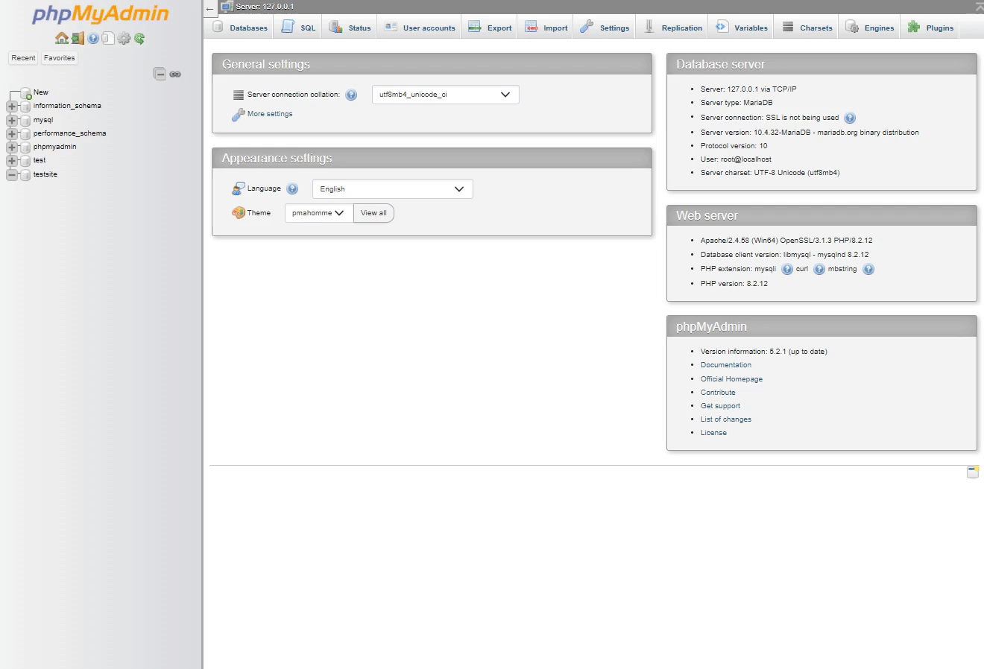
Task: Open the More settings link
Action: (270, 114)
